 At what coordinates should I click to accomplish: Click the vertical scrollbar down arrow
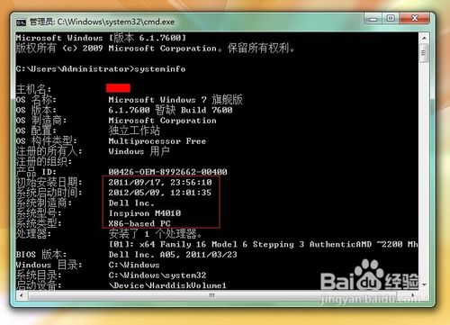click(x=424, y=284)
